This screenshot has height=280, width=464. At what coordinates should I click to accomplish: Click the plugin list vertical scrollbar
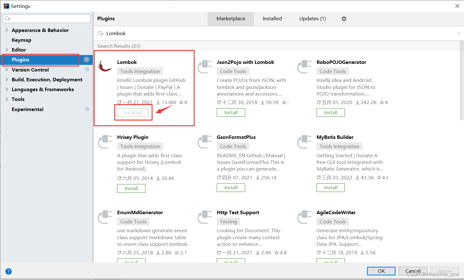[x=461, y=81]
